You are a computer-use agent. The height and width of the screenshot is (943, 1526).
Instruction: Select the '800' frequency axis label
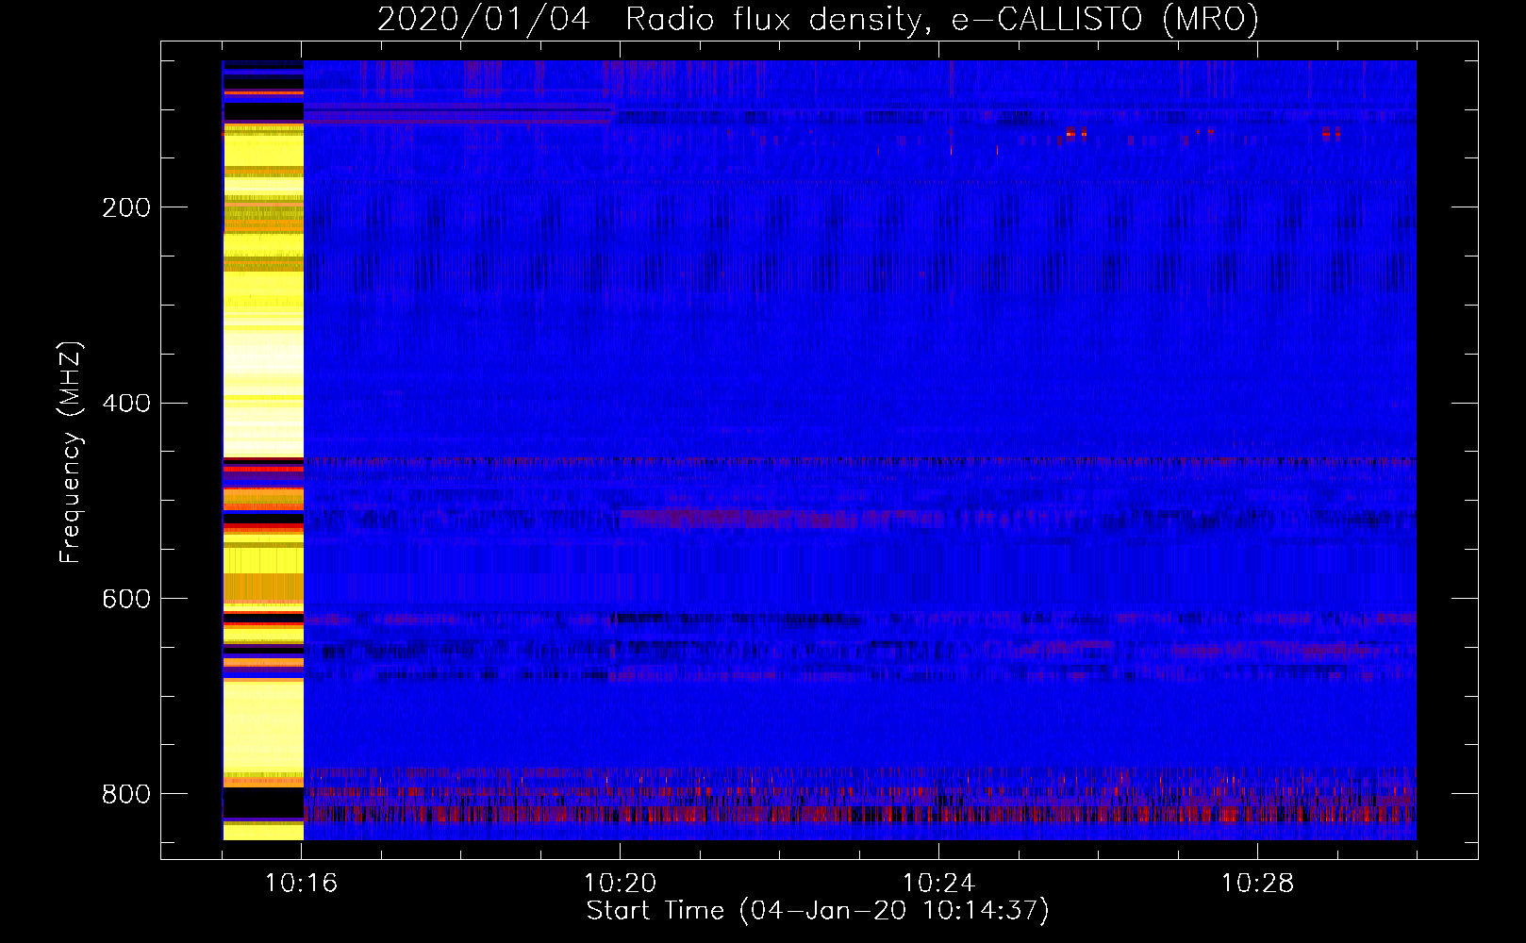126,794
